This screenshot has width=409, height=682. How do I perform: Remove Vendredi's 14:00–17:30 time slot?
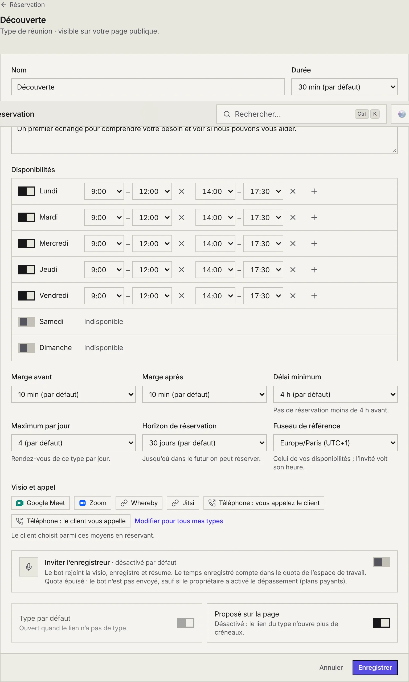(x=293, y=296)
